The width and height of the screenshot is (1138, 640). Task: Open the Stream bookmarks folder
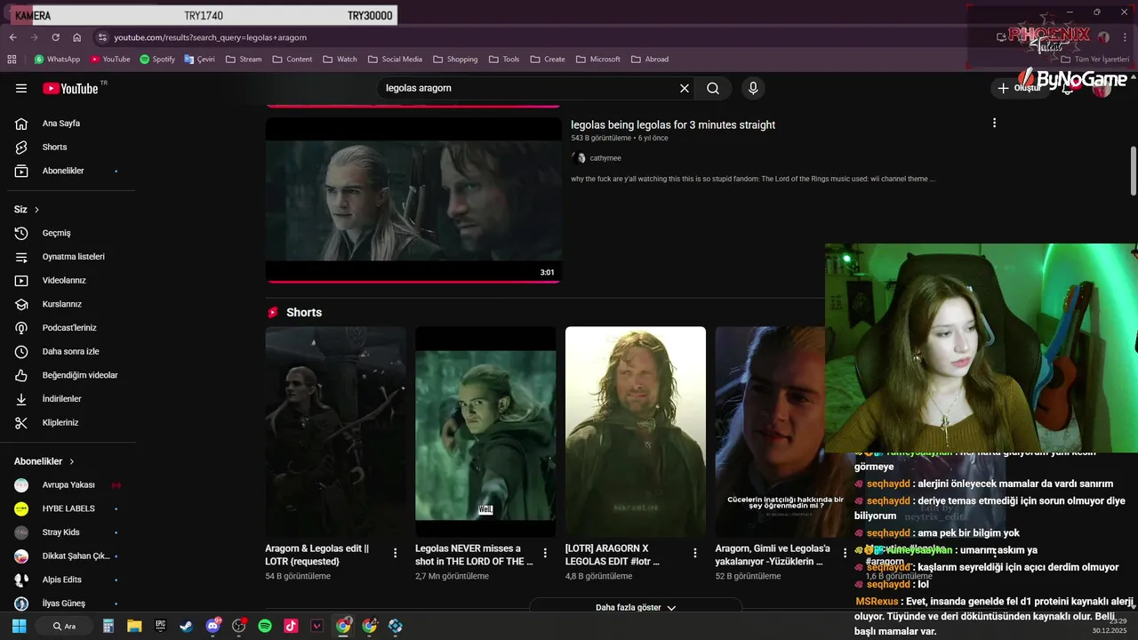coord(244,60)
